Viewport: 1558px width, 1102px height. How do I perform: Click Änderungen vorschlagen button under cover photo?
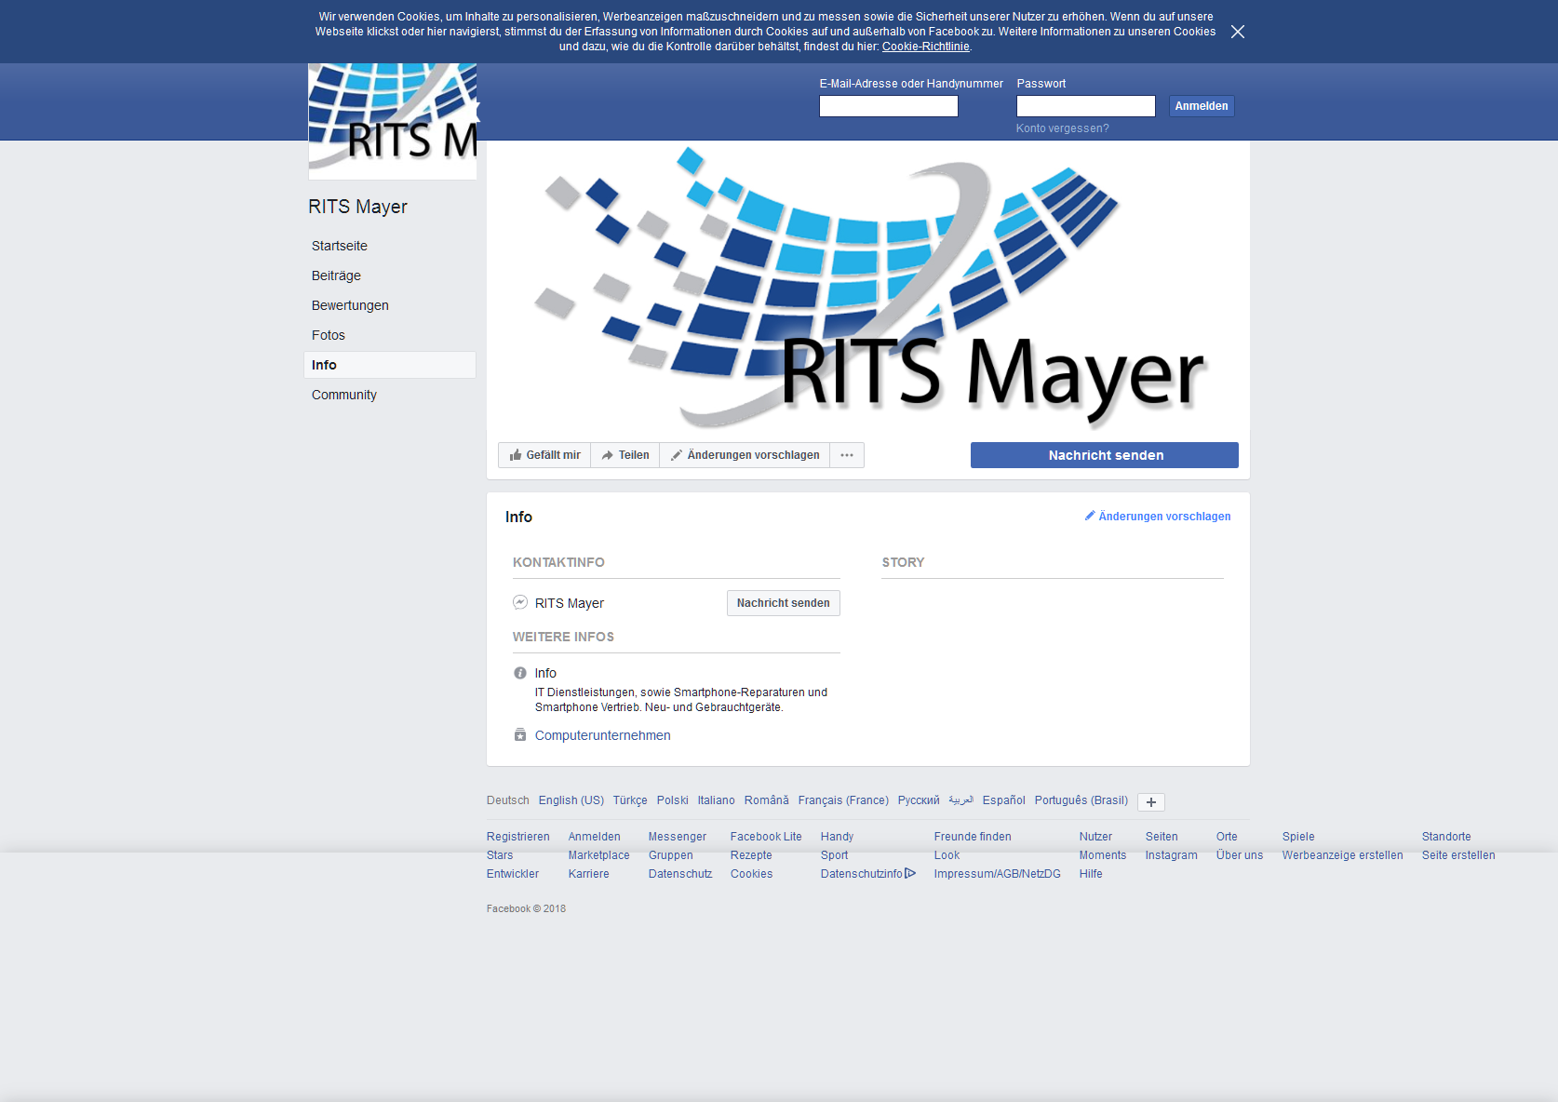745,455
